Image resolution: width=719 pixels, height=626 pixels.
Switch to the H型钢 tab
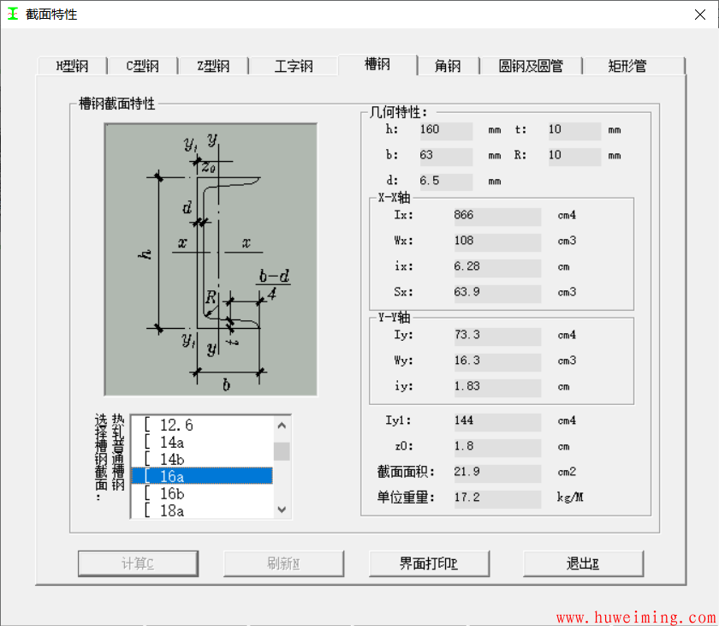coord(72,64)
